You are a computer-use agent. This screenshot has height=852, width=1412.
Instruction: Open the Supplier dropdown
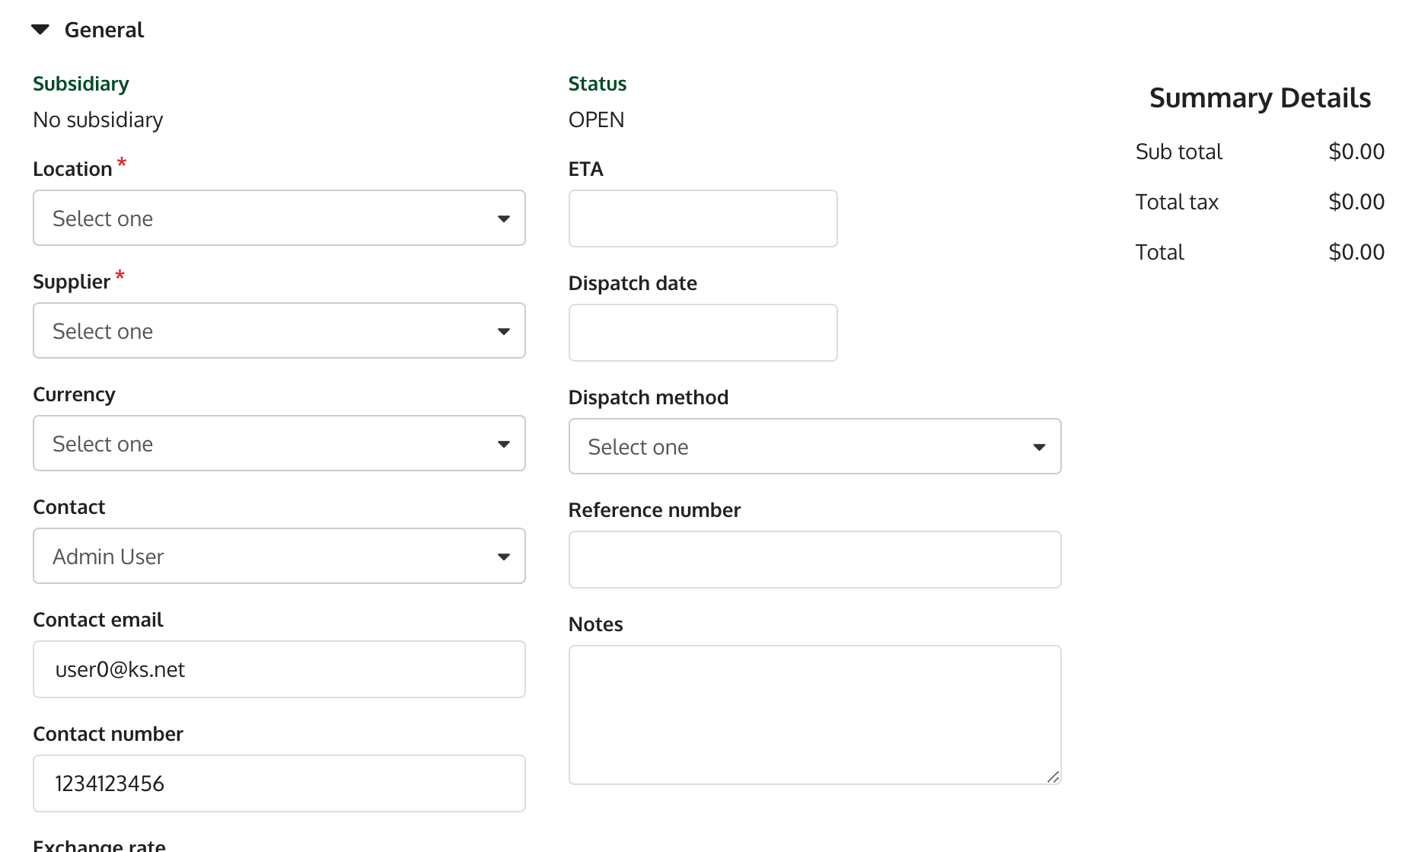point(279,331)
